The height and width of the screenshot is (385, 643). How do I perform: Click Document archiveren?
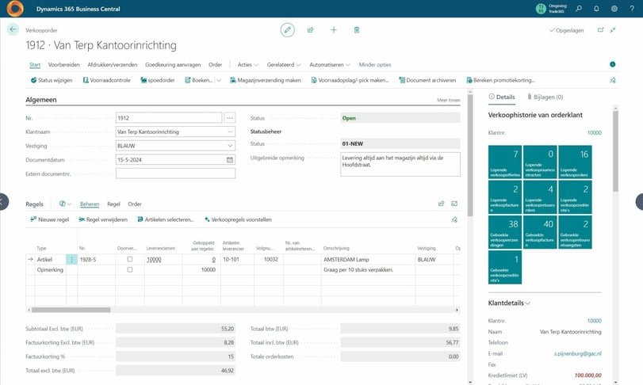click(x=427, y=80)
